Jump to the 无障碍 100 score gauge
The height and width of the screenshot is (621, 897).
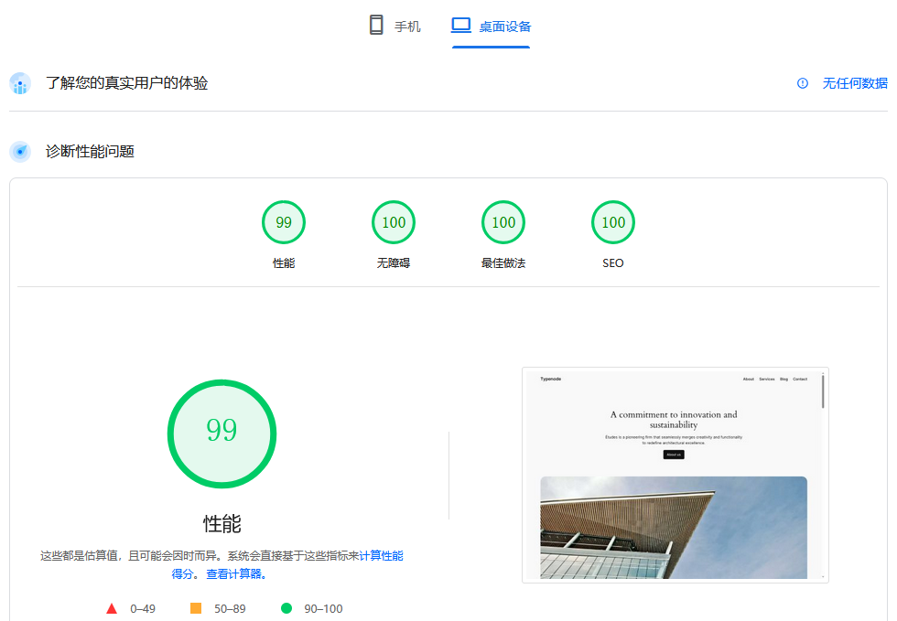(x=394, y=222)
